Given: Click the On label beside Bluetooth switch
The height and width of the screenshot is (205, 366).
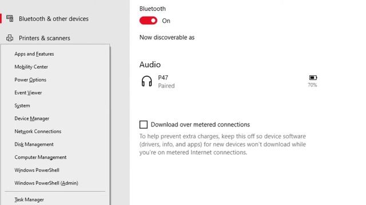Looking at the screenshot, I should [166, 21].
